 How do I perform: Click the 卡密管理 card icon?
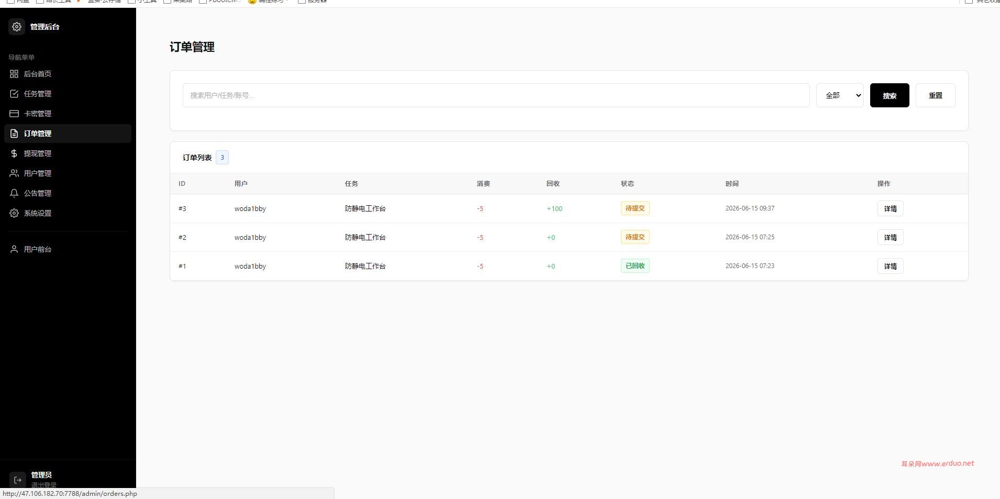(14, 114)
